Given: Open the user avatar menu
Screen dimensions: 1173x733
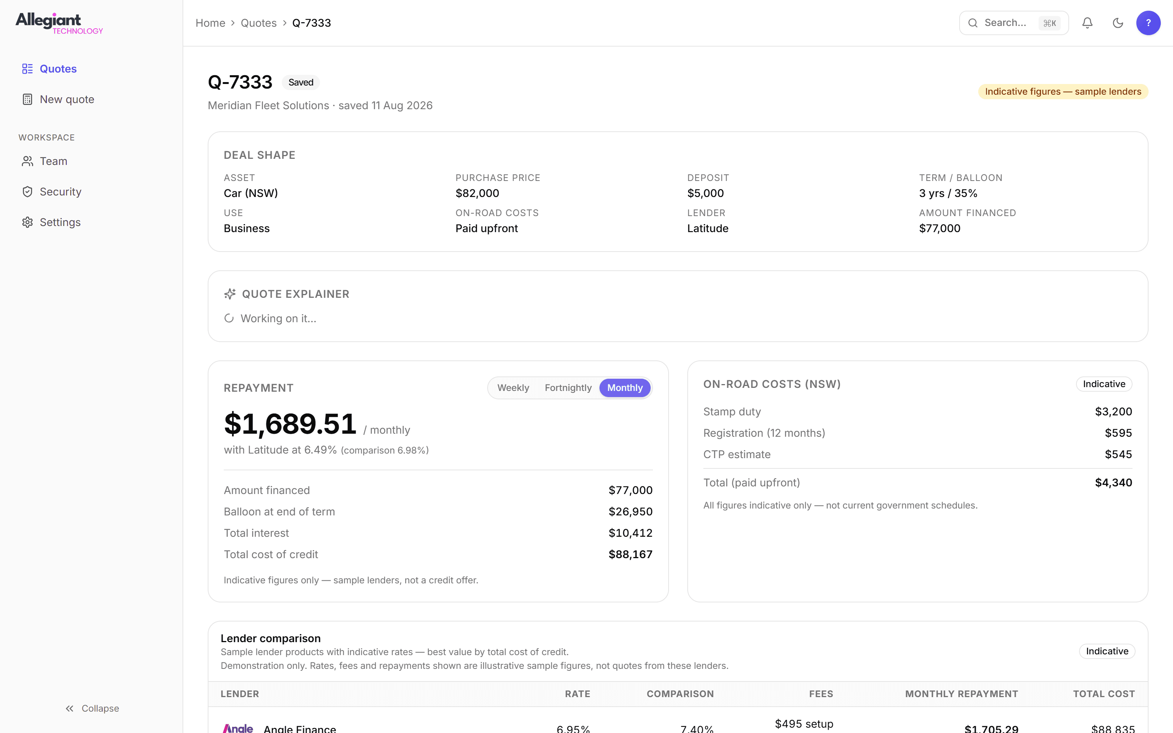Looking at the screenshot, I should point(1148,23).
